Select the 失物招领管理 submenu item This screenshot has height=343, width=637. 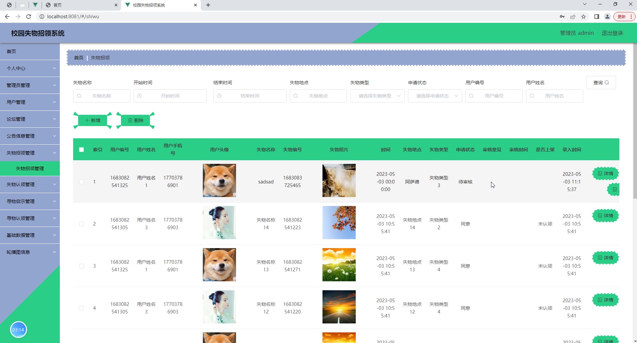click(30, 169)
